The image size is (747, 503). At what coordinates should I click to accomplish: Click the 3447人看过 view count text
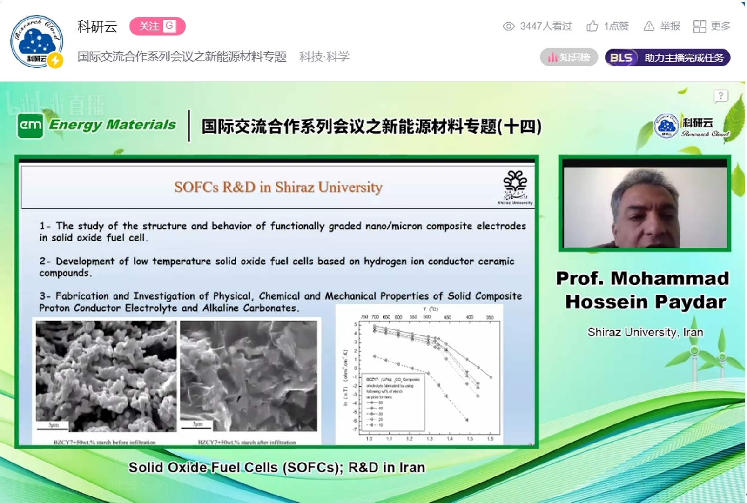point(546,27)
